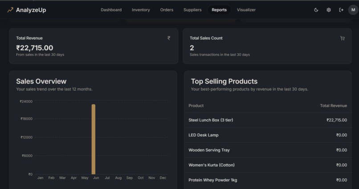This screenshot has width=359, height=189.
Task: Click the Product column header
Action: tap(196, 105)
